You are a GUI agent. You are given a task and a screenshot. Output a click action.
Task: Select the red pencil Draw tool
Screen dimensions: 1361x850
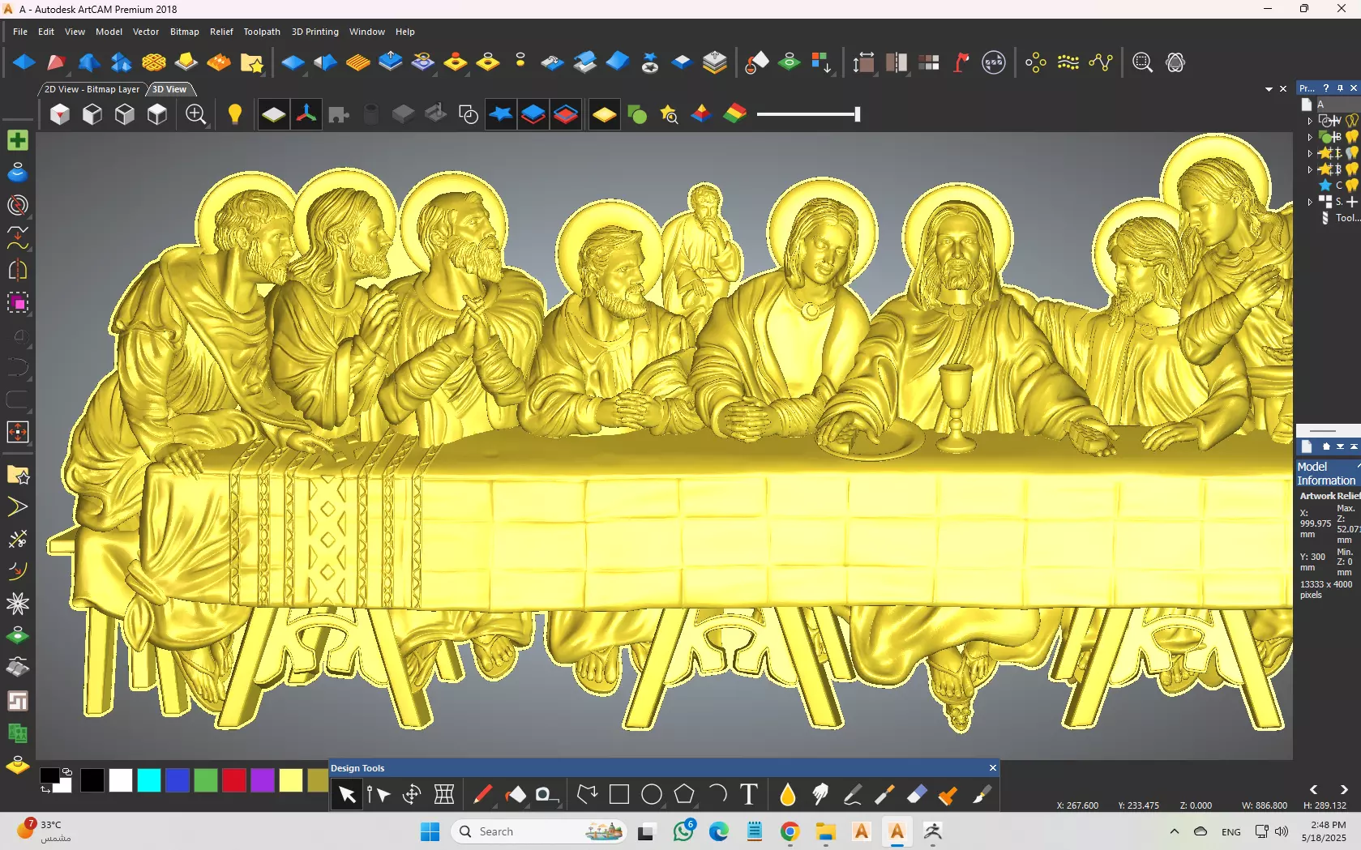[482, 795]
